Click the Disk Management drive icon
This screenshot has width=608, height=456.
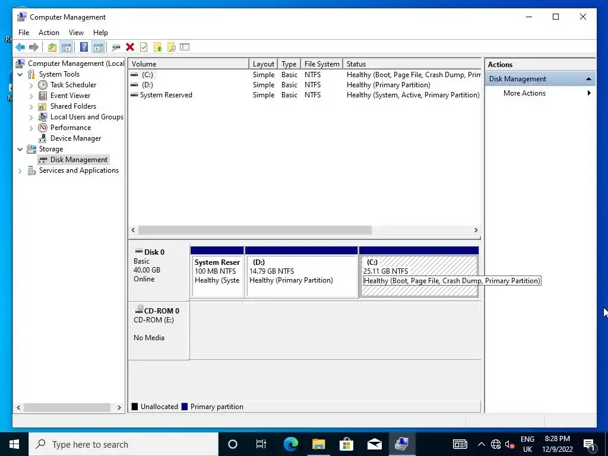click(x=43, y=160)
